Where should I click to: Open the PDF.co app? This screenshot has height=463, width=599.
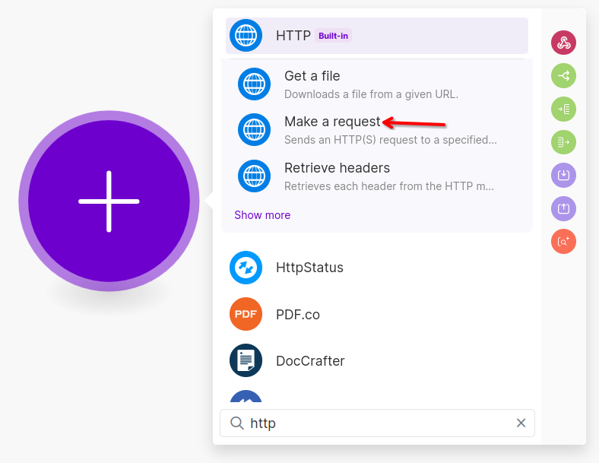377,315
